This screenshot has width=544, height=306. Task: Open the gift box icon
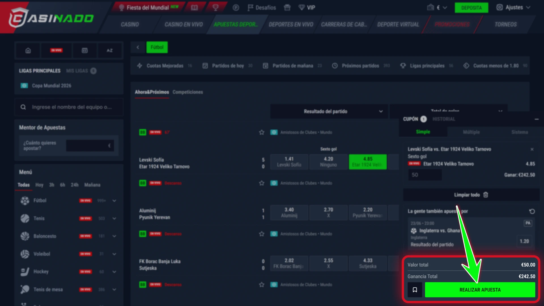point(287,8)
